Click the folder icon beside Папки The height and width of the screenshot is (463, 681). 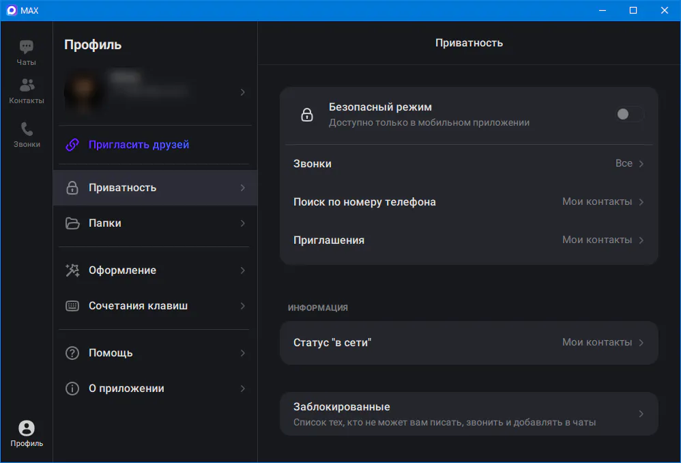pos(72,223)
